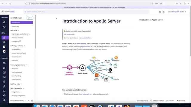Follow the See what's new! link
Viewport: 191px width, 107px height.
tap(69, 34)
